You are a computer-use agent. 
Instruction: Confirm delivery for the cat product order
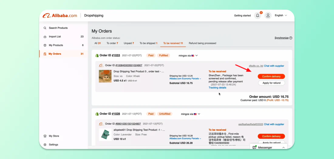(x=271, y=77)
